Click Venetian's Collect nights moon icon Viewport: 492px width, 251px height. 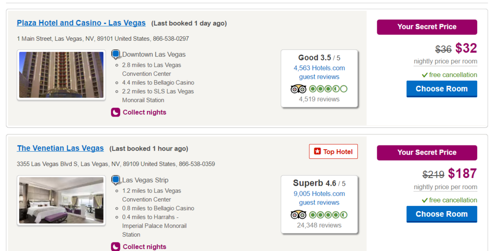pyautogui.click(x=115, y=247)
